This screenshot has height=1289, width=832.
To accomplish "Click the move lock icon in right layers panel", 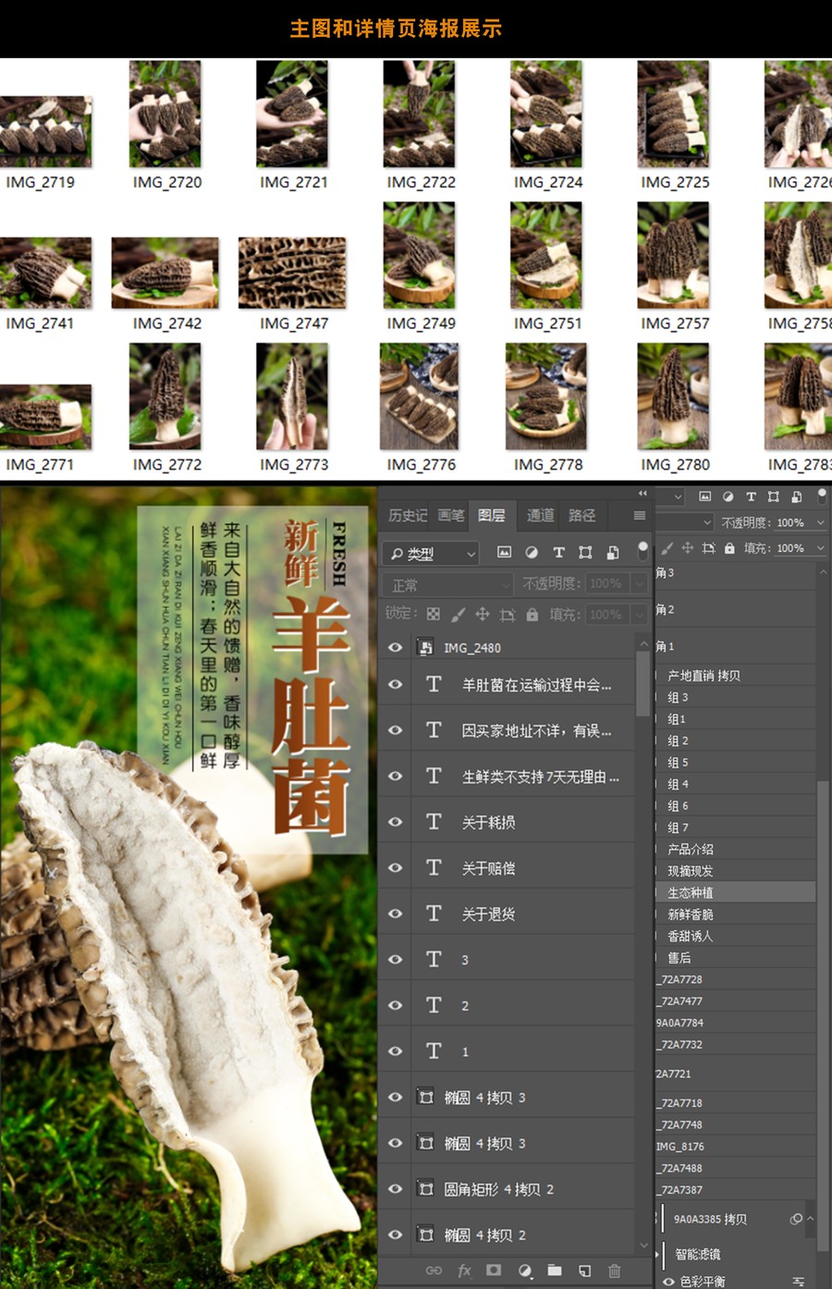I will tap(687, 548).
